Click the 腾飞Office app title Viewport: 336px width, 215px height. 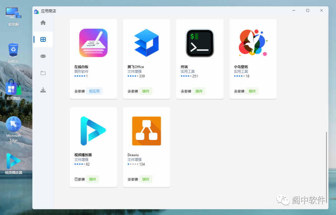[x=136, y=67]
